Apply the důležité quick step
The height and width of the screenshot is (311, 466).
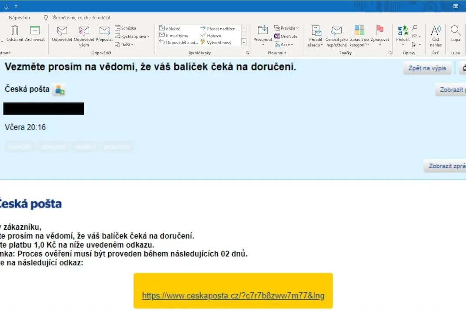(170, 29)
